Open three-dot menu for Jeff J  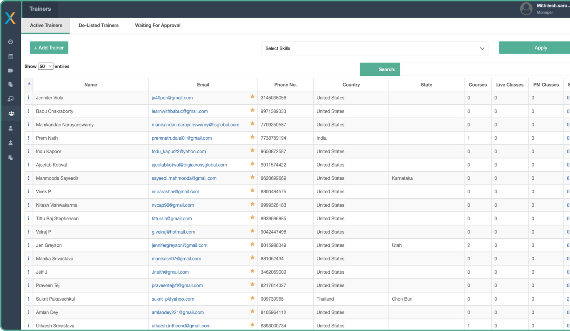pos(28,272)
